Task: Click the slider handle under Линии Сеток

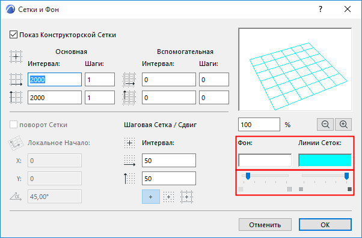Action: tap(346, 176)
